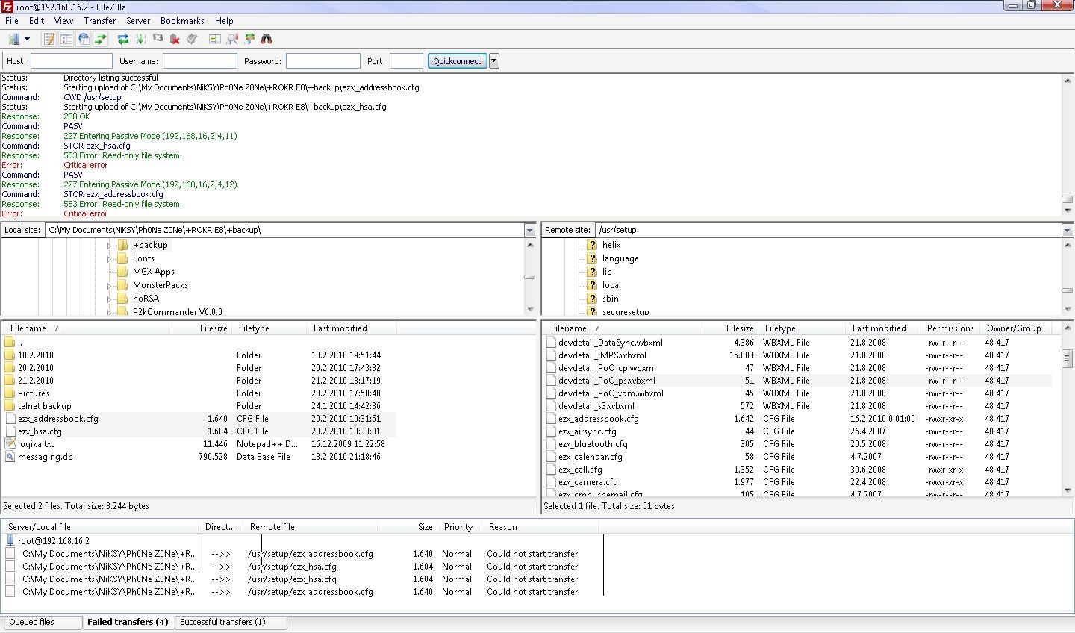Click the local tree scrollbar thumb
Viewport: 1075px width, 633px height.
coord(530,277)
